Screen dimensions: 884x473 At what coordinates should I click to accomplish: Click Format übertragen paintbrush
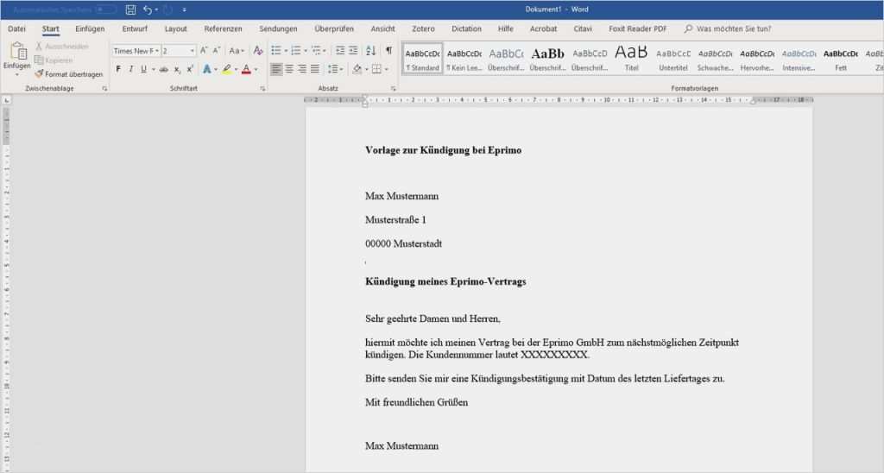[68, 74]
